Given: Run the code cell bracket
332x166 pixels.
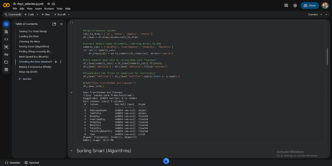Looking at the screenshot, I should tap(72, 22).
